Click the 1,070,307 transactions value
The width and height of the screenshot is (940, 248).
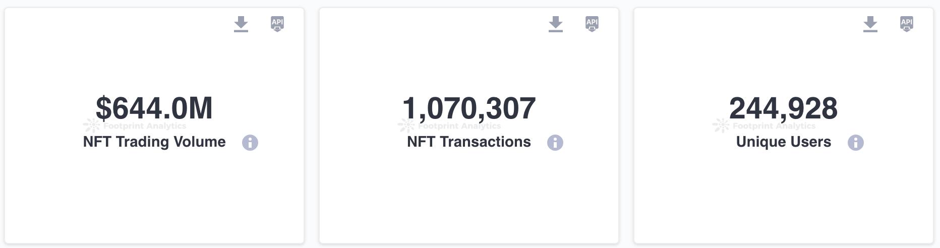click(469, 108)
